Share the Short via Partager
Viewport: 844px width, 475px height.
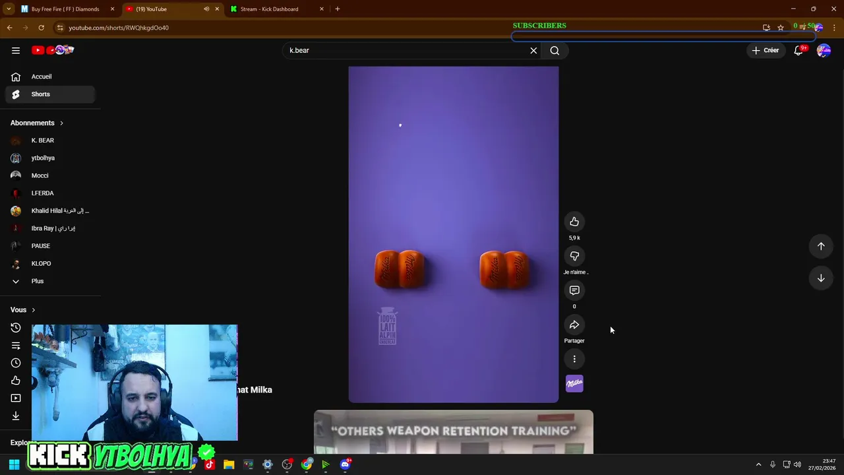coord(574,325)
